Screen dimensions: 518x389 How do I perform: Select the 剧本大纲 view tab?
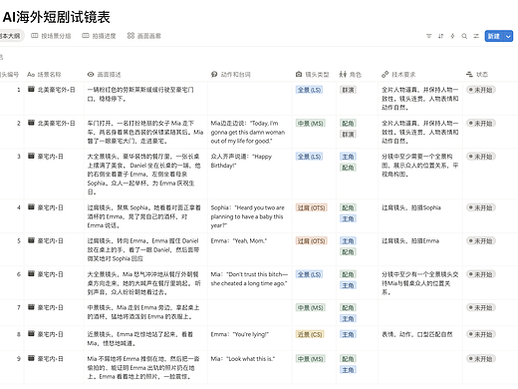click(x=11, y=36)
